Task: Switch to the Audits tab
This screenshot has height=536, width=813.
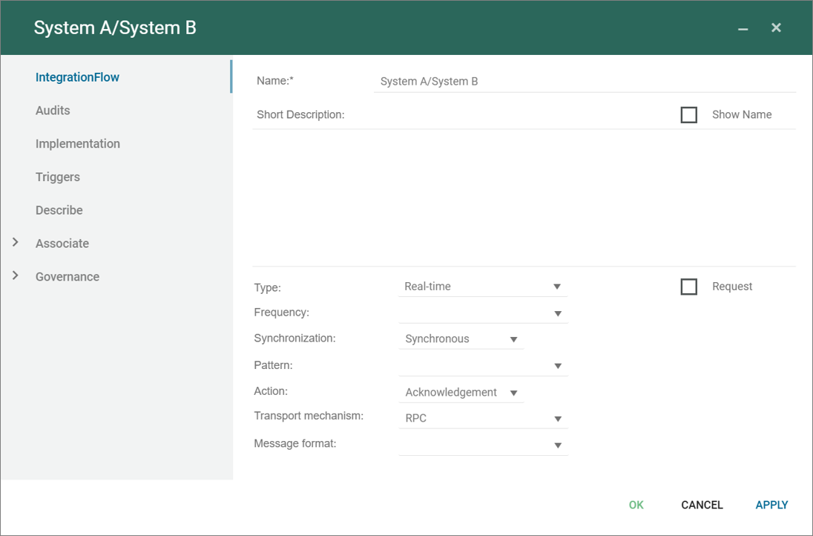Action: 53,111
